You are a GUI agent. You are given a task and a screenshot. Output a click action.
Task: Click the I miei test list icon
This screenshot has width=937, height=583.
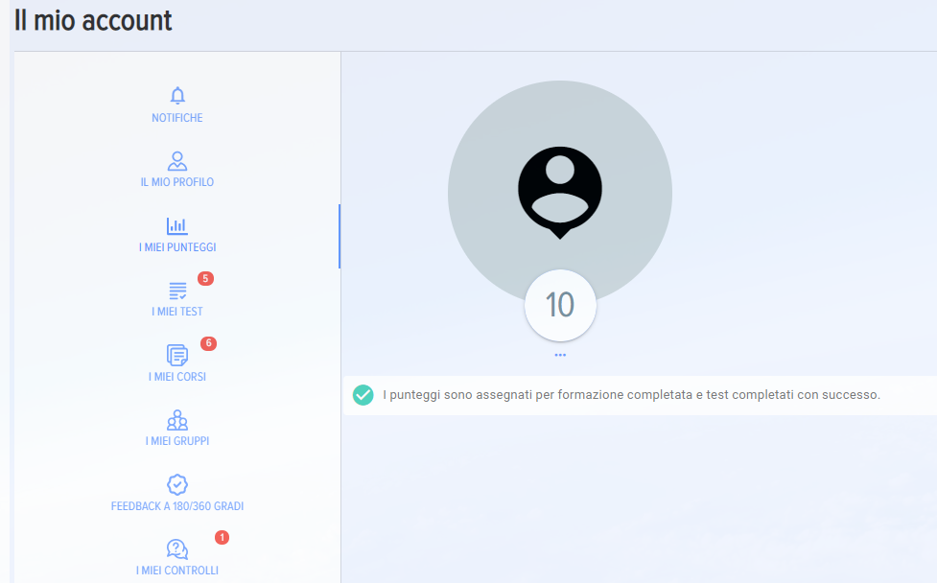point(177,291)
